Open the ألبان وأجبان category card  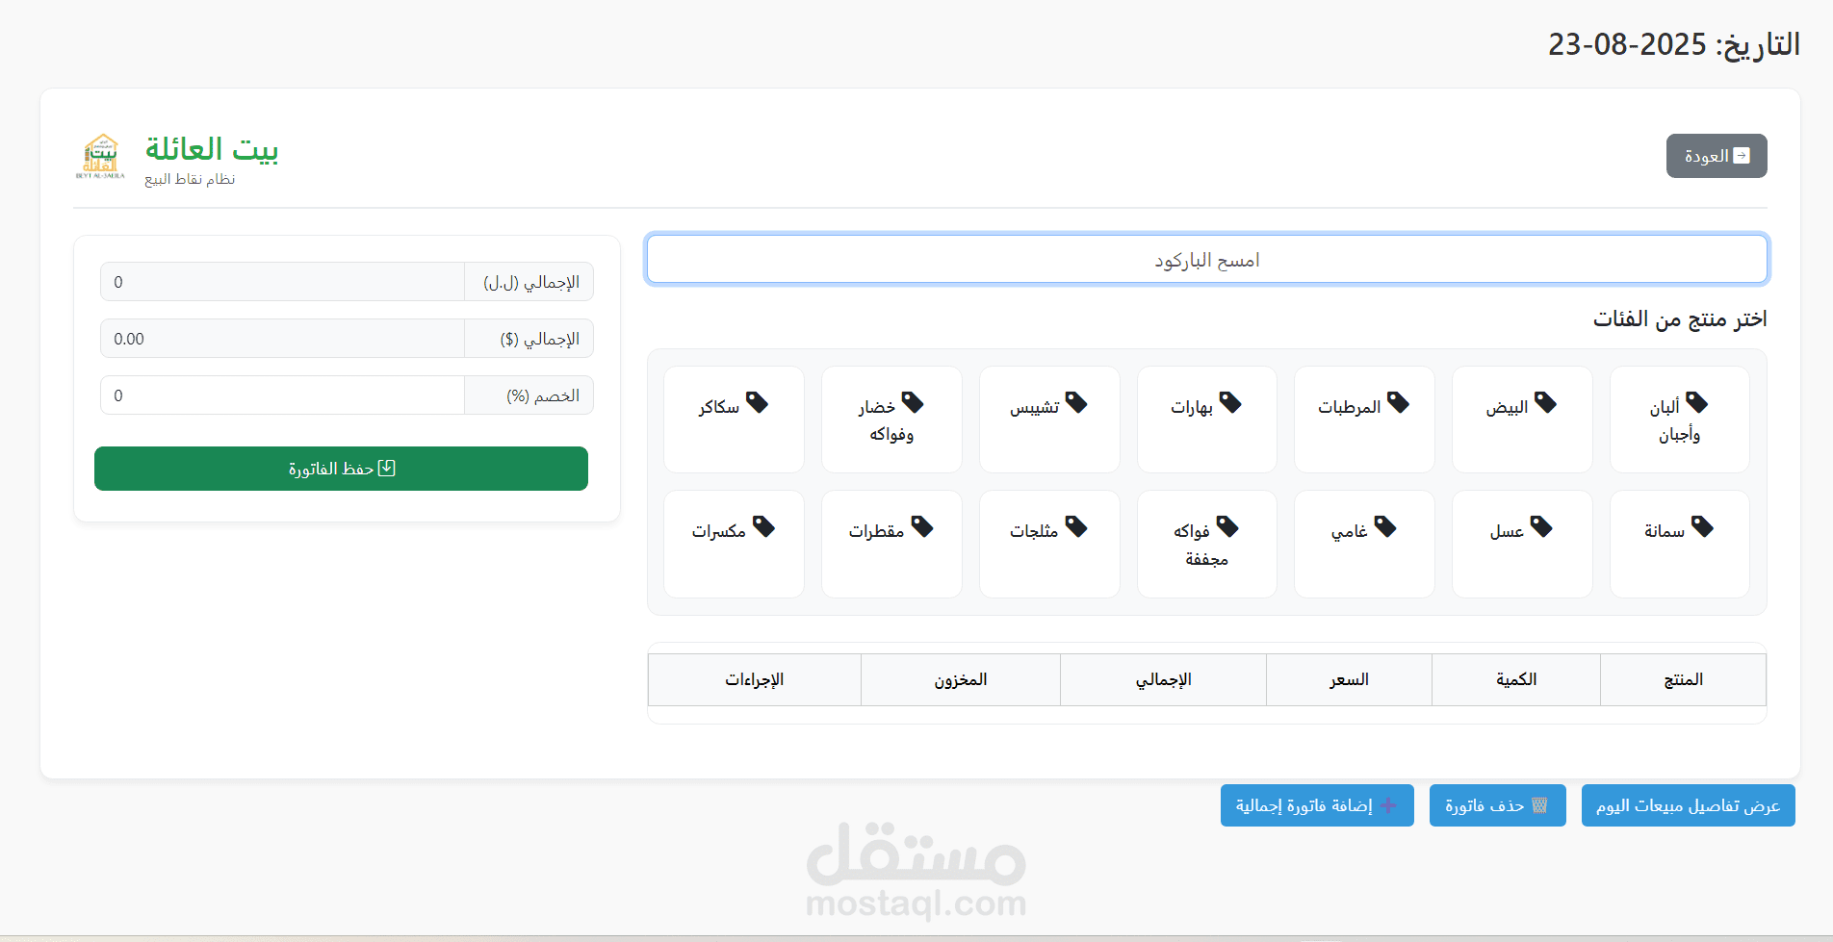tap(1679, 420)
